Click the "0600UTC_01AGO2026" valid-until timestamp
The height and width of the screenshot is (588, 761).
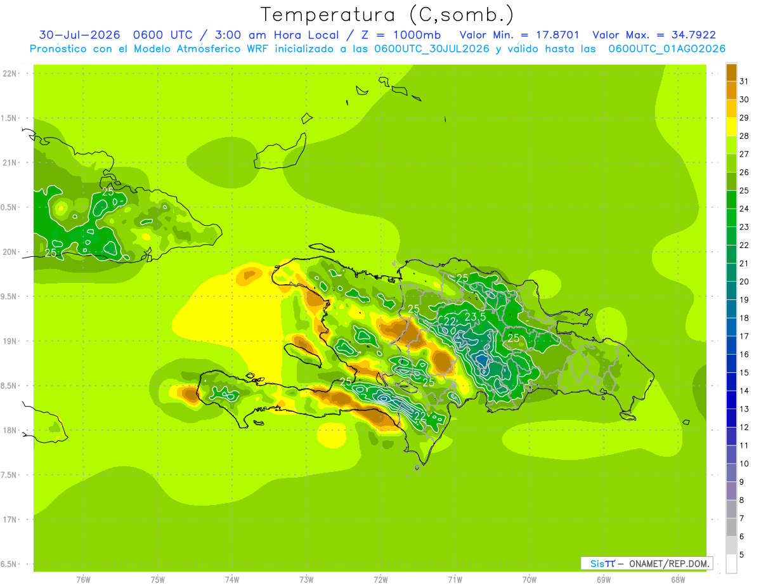(667, 49)
